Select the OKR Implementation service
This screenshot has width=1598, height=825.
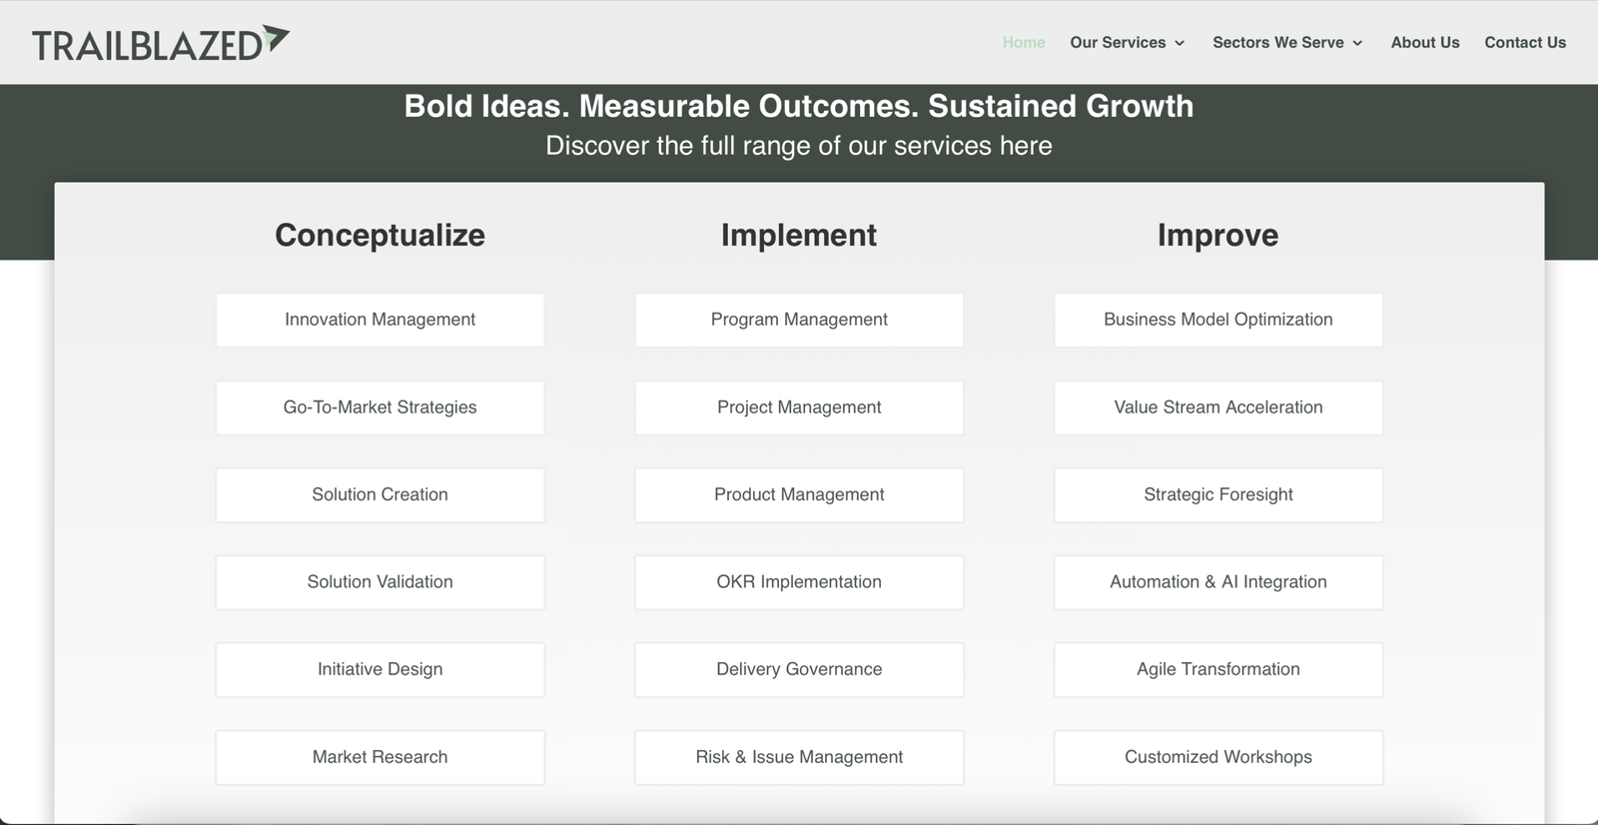(799, 582)
